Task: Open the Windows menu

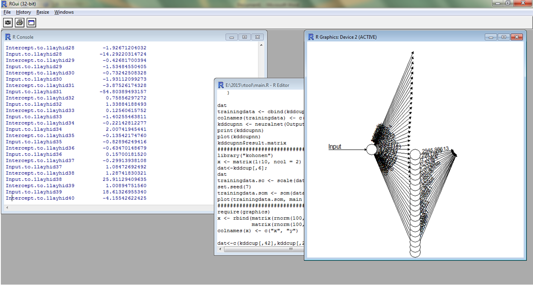Action: point(64,12)
